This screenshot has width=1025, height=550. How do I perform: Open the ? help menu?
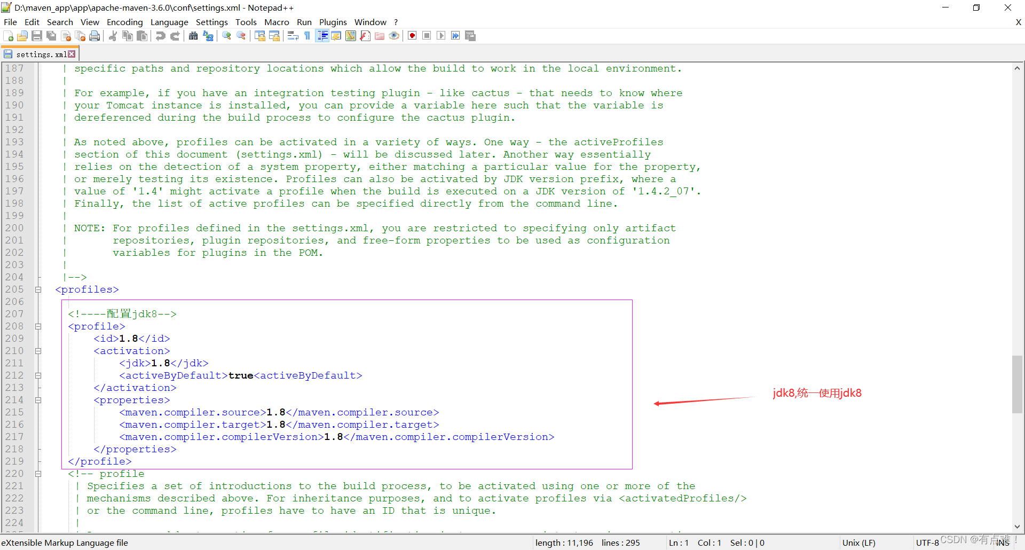pyautogui.click(x=396, y=22)
